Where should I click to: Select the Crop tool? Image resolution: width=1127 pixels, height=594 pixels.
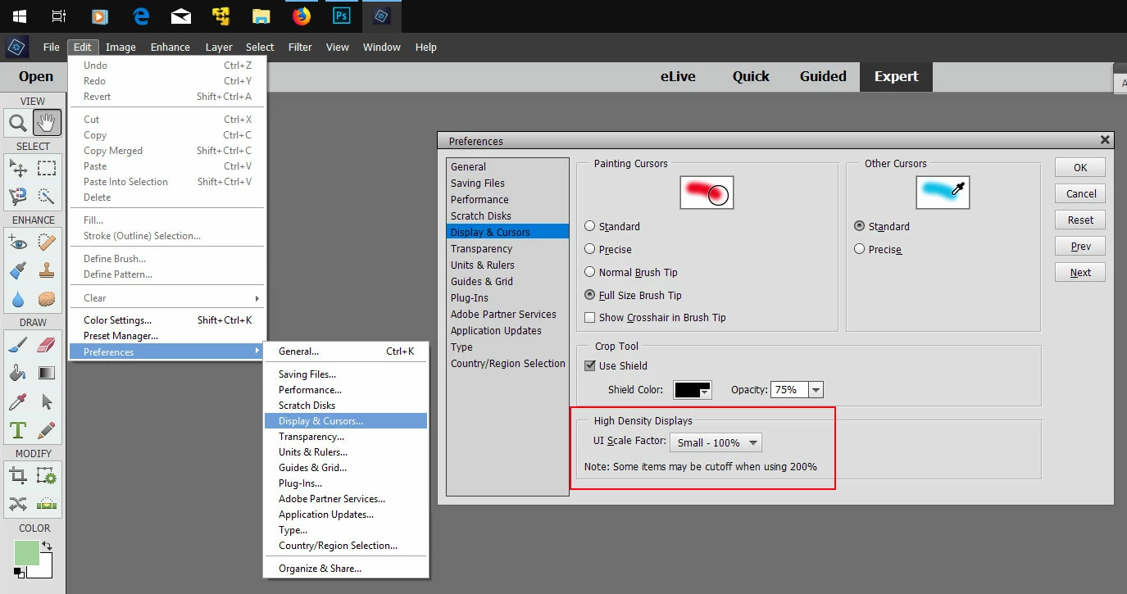point(18,476)
